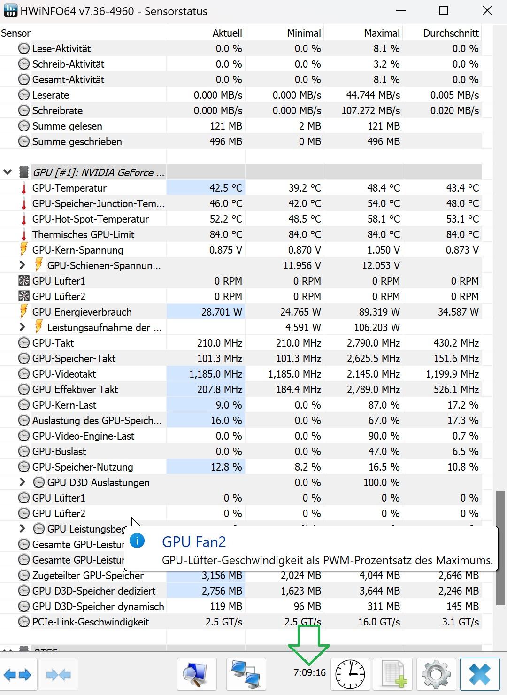
Task: Click the networked computers remote icon
Action: pos(246,675)
